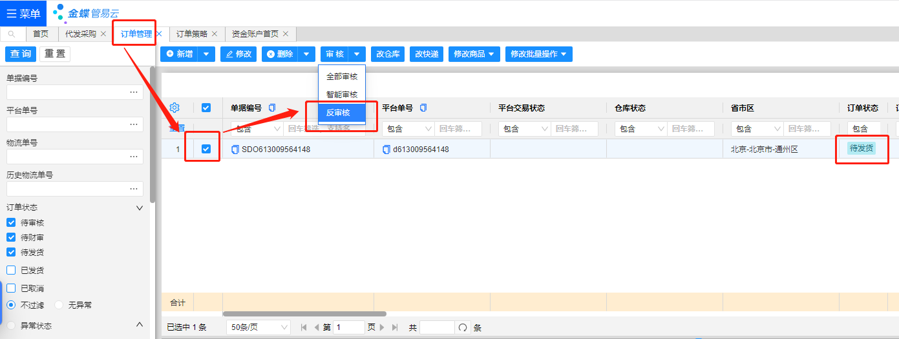The image size is (899, 339).
Task: Select the 无异常 radio button
Action: pos(59,305)
